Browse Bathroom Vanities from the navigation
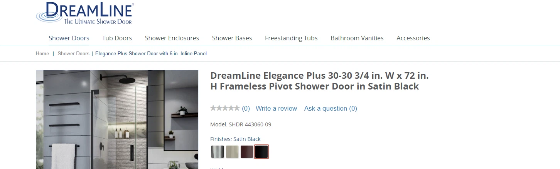This screenshot has width=560, height=169. [357, 38]
